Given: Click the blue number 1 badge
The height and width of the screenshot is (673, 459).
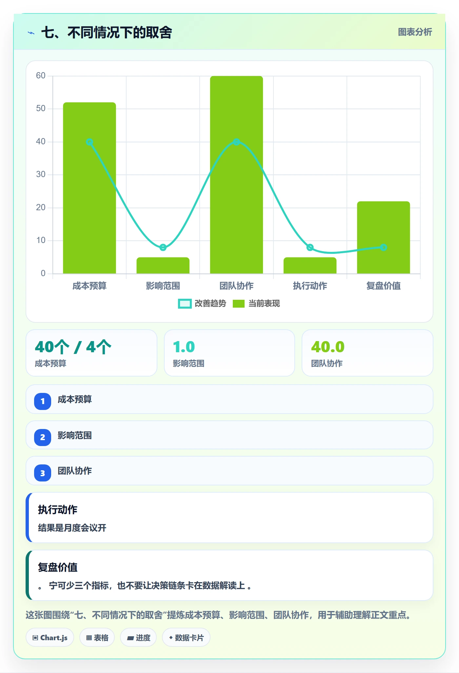Looking at the screenshot, I should tap(43, 401).
